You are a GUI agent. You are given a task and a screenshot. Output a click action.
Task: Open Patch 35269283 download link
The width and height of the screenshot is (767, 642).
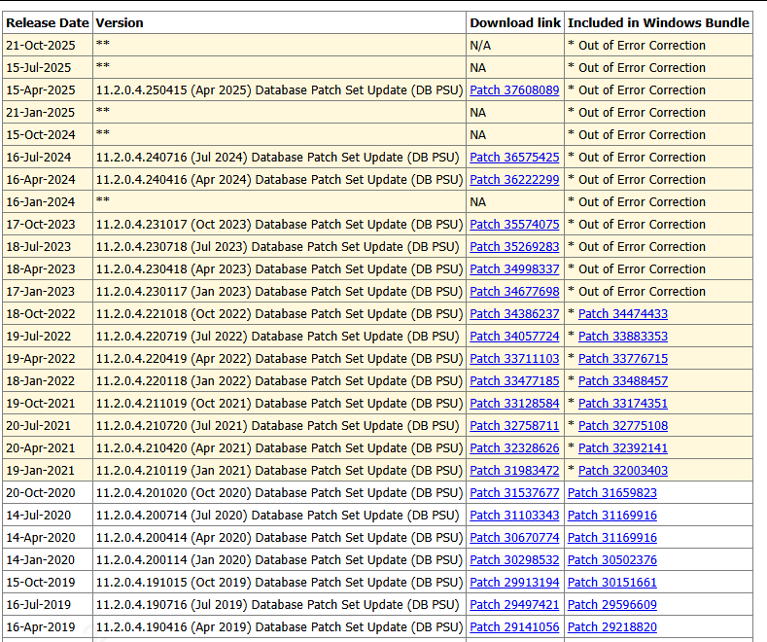514,247
